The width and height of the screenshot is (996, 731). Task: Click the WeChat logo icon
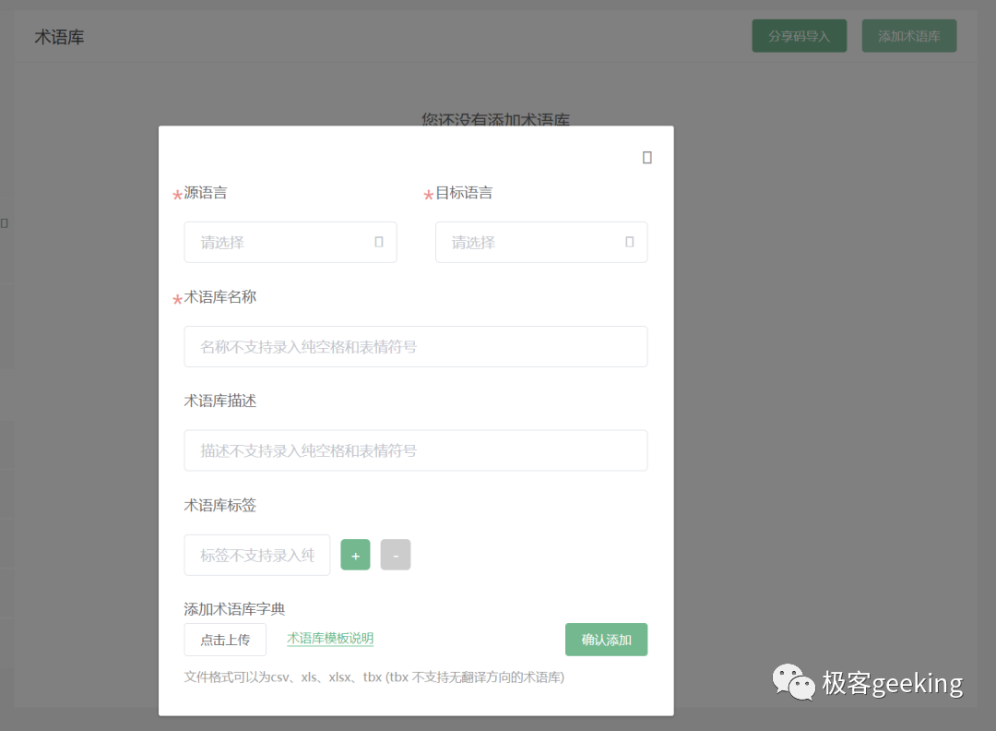click(x=793, y=683)
